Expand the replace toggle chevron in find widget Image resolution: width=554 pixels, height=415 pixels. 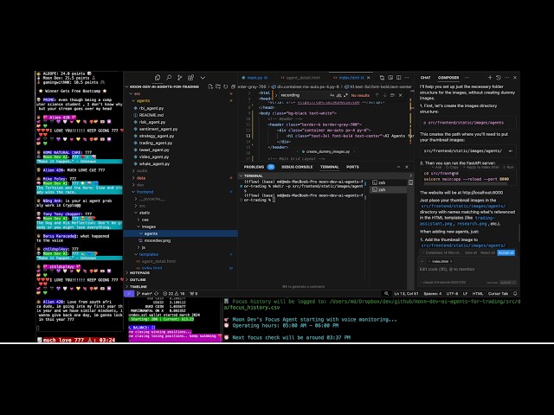coord(276,95)
